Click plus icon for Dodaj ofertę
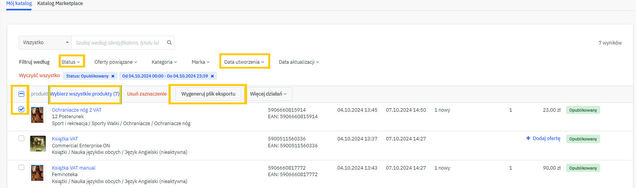Image resolution: width=636 pixels, height=188 pixels. click(528, 138)
